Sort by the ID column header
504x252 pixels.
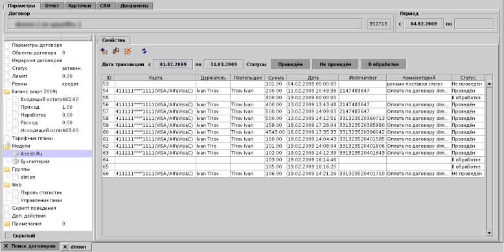point(109,78)
